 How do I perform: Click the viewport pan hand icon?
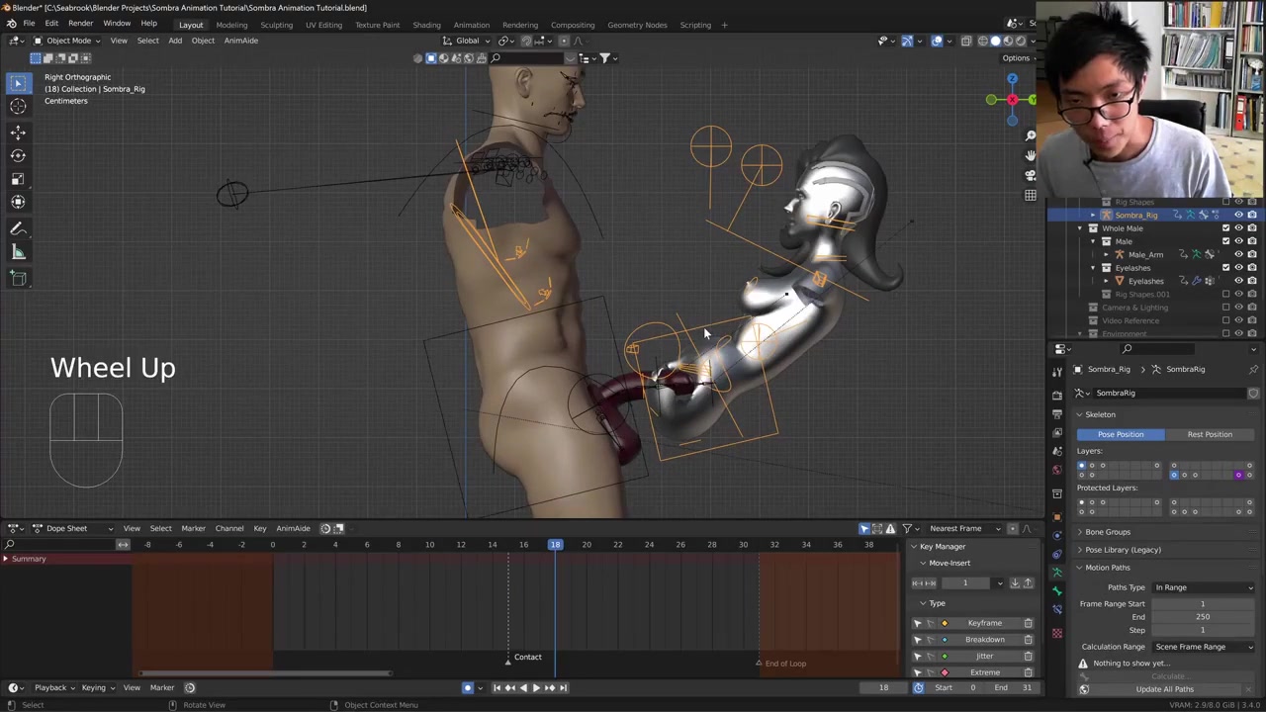pyautogui.click(x=1030, y=155)
